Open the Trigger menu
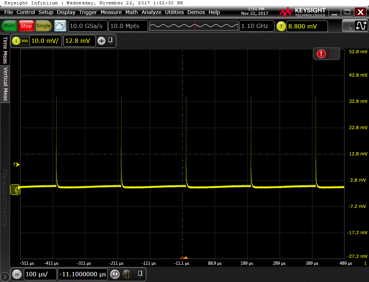Image resolution: width=369 pixels, height=282 pixels. point(88,12)
